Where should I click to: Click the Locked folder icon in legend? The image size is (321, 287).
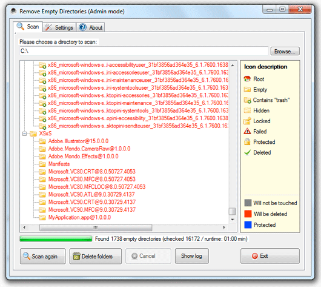point(247,121)
